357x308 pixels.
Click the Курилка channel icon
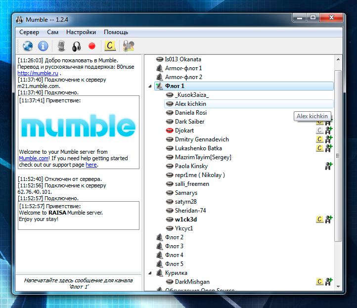pos(159,273)
